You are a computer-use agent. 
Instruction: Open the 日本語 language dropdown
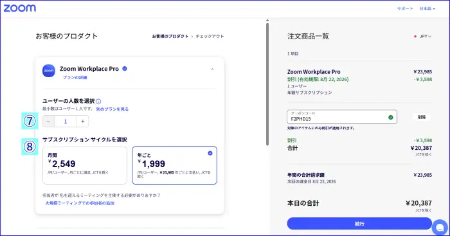pyautogui.click(x=427, y=8)
